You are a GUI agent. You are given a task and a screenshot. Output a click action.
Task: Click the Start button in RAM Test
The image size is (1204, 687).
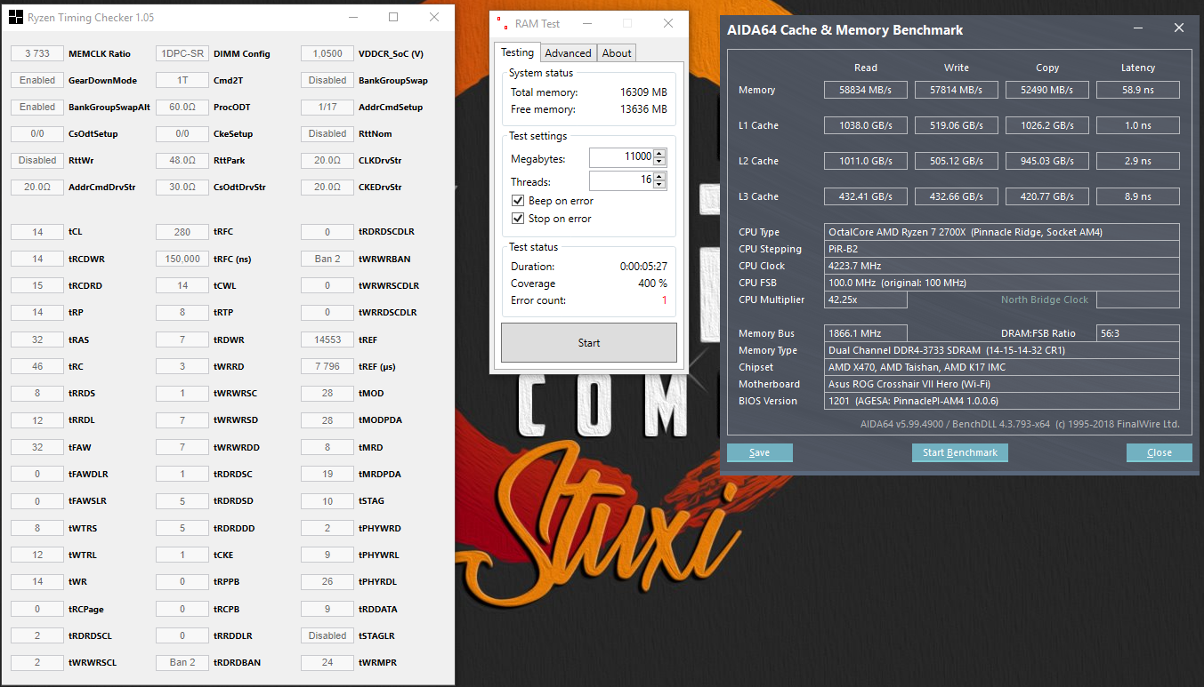(589, 343)
